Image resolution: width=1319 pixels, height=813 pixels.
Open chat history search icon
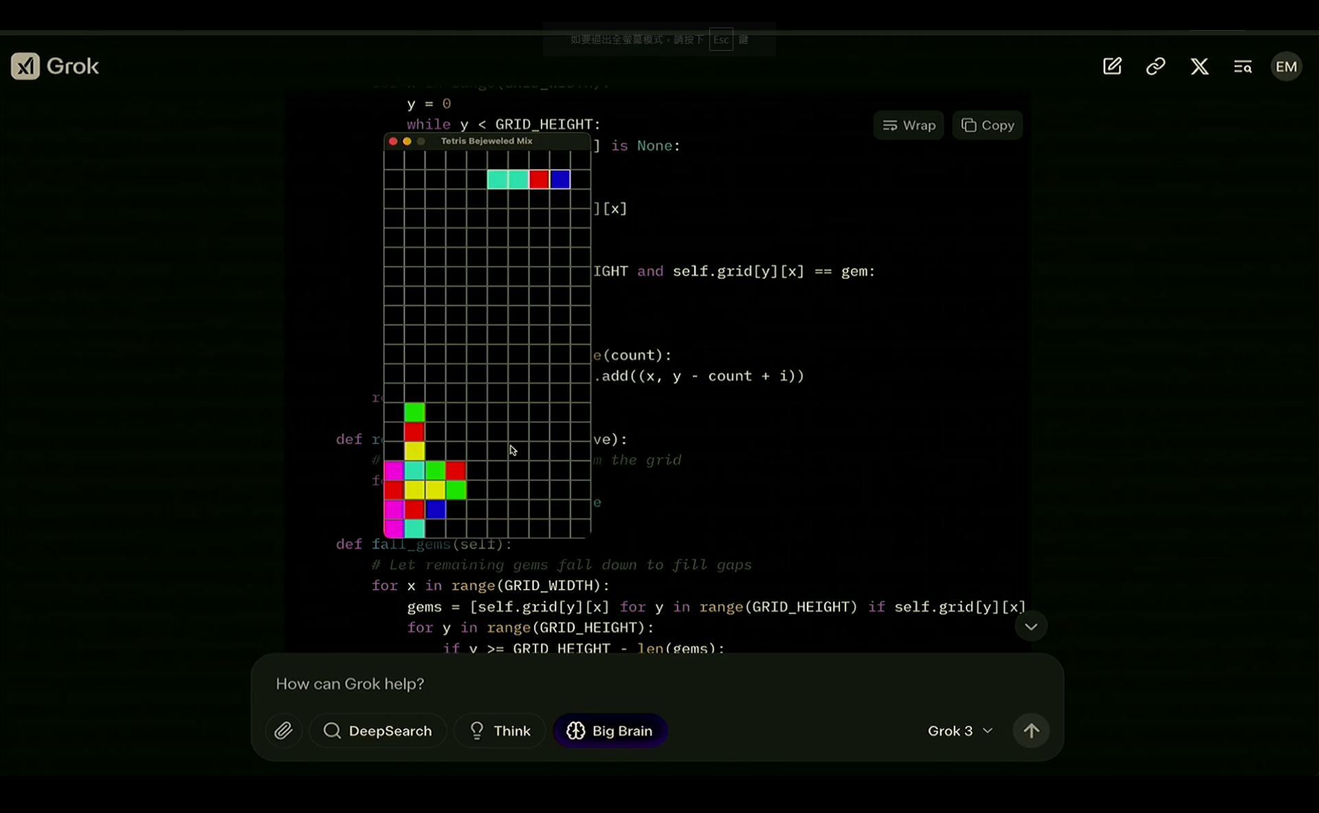[x=1243, y=67]
